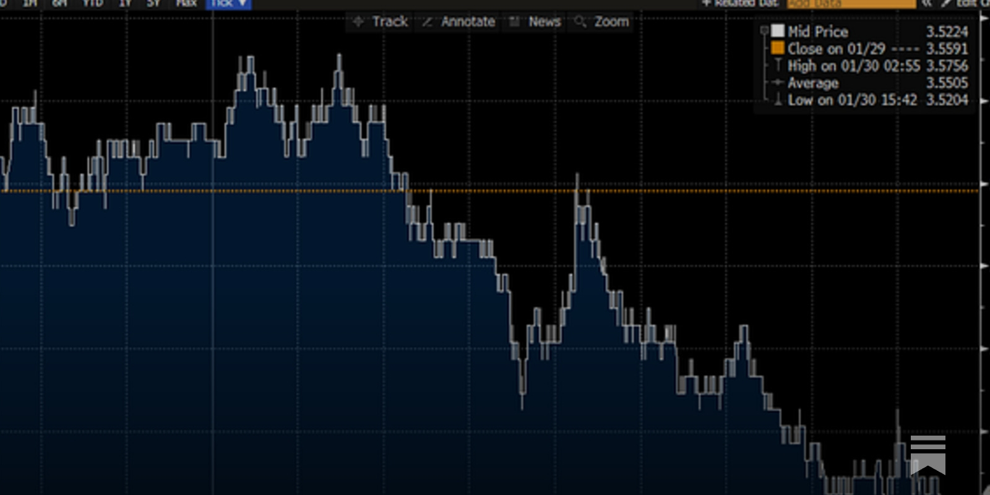Image resolution: width=990 pixels, height=495 pixels.
Task: Click the News icon in chart toolbar
Action: point(514,22)
